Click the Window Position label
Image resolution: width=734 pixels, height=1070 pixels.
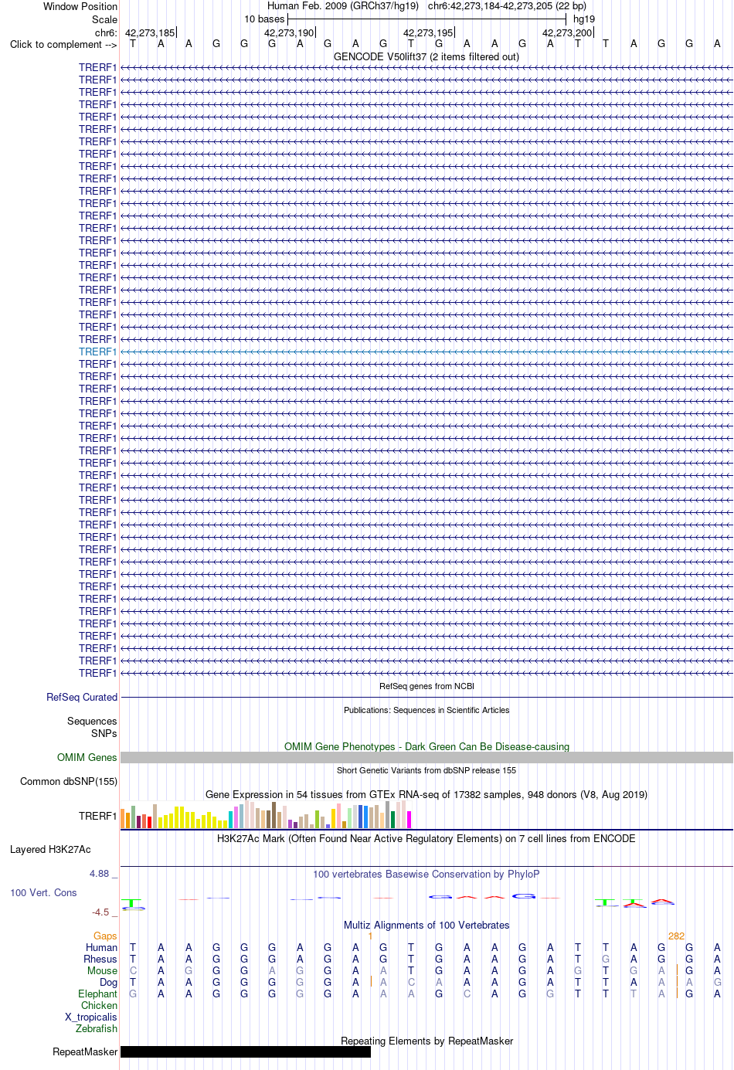pyautogui.click(x=80, y=6)
